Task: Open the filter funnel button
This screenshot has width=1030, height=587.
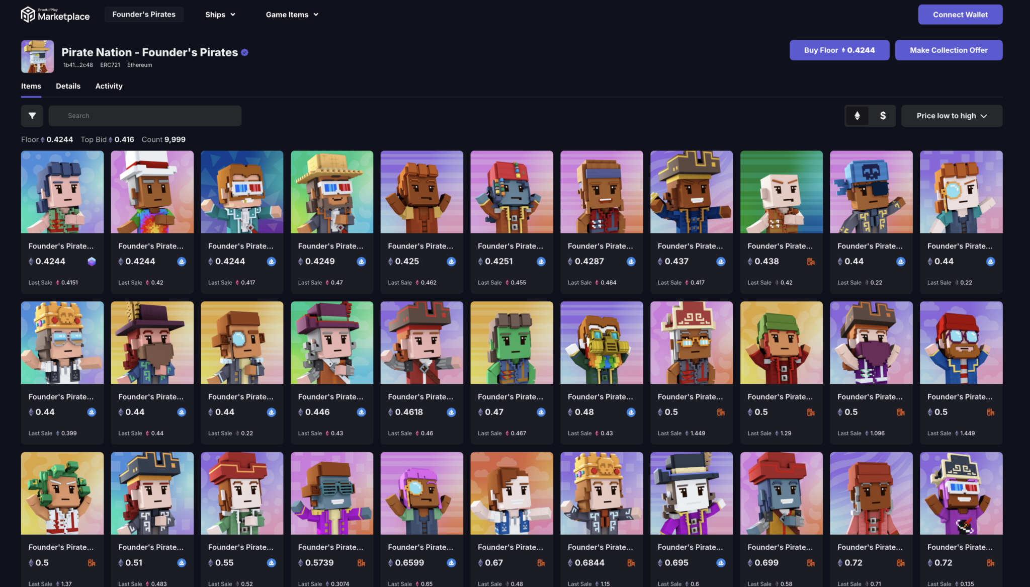Action: click(32, 116)
